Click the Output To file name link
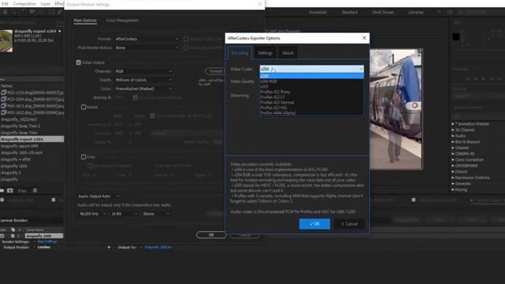 coord(158,247)
